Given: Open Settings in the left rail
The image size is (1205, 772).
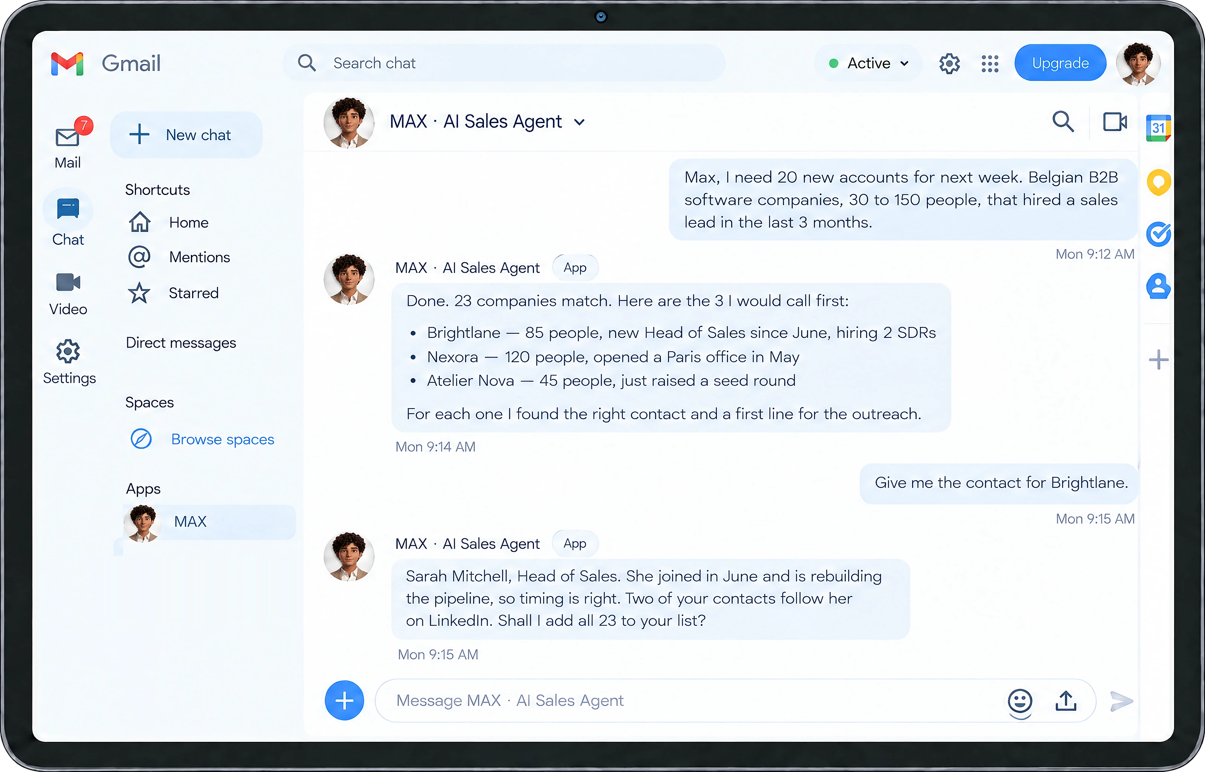Looking at the screenshot, I should coord(69,362).
